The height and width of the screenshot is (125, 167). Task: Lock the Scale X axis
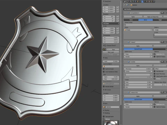point(118,28)
